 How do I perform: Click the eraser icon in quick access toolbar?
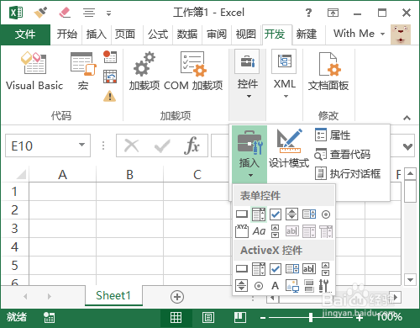65,13
